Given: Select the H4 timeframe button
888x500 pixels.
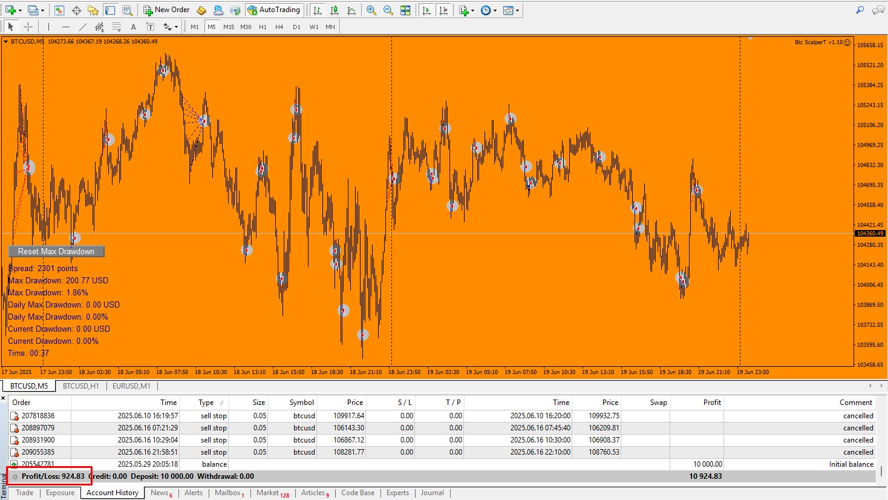Looking at the screenshot, I should [x=279, y=27].
